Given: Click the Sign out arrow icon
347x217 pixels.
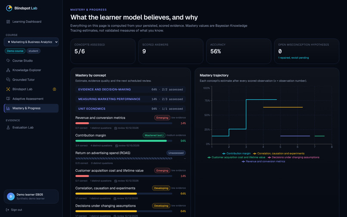Looking at the screenshot, I should 7,210.
